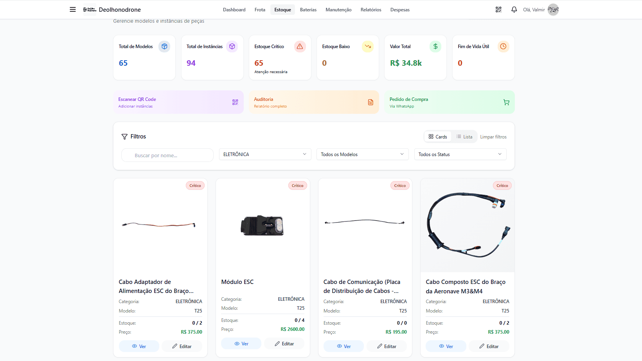Click the Buscar por nome search field
The width and height of the screenshot is (642, 361).
tap(167, 155)
